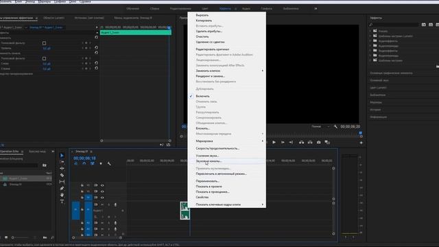Image resolution: width=439 pixels, height=247 pixels.
Task: Click the Export Frame camera icon
Action: point(318,142)
